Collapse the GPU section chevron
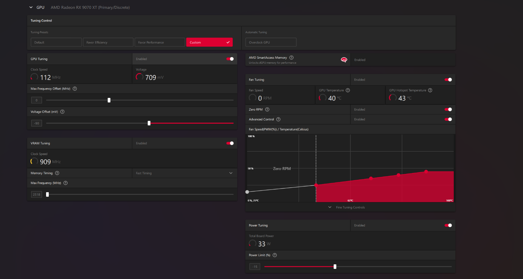The image size is (523, 279). [x=31, y=8]
